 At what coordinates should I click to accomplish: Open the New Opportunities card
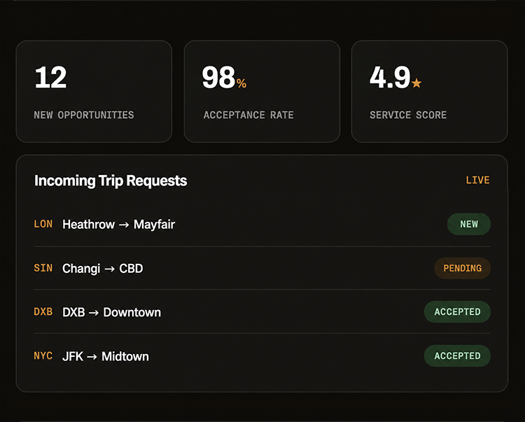pos(94,92)
